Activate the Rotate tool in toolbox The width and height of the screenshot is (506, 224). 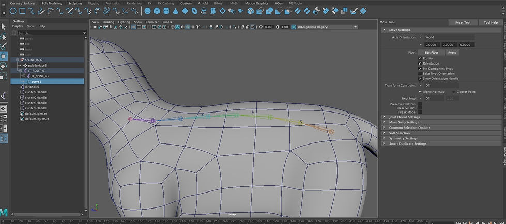[4, 67]
